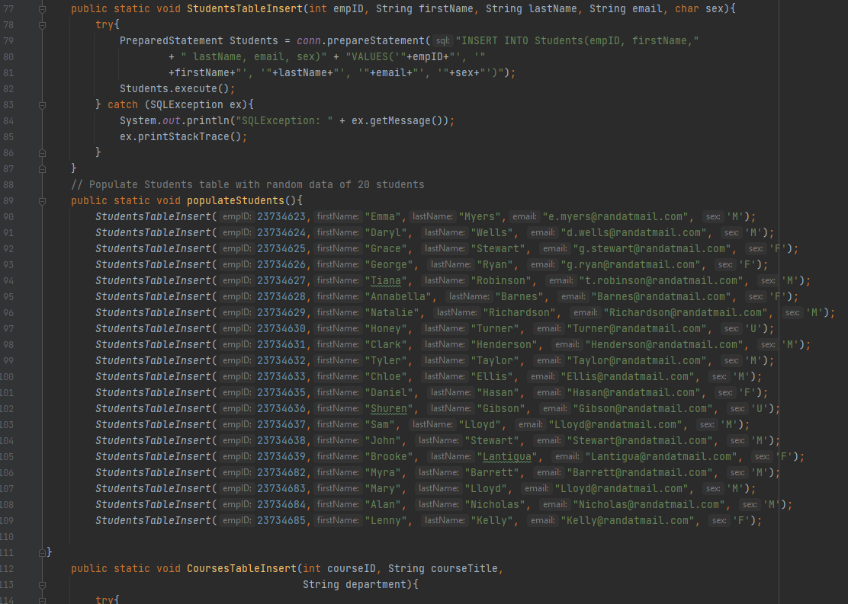
Task: Collapse the try block fold marker at line 78
Action: click(42, 25)
